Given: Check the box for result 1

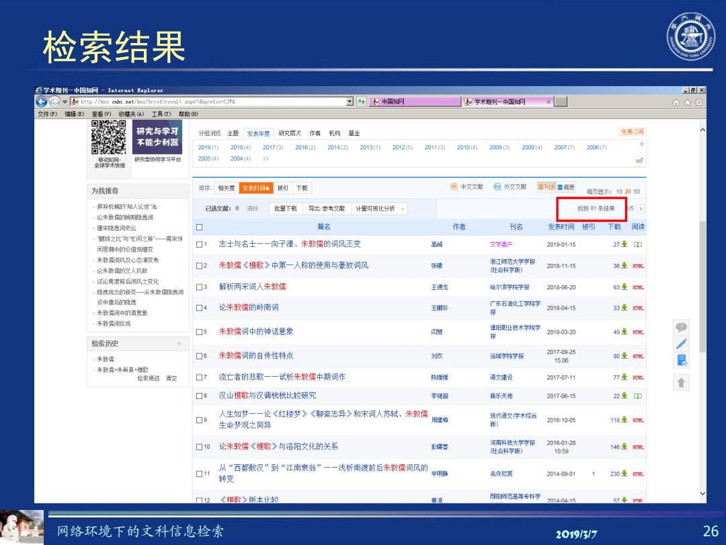Looking at the screenshot, I should click(199, 244).
